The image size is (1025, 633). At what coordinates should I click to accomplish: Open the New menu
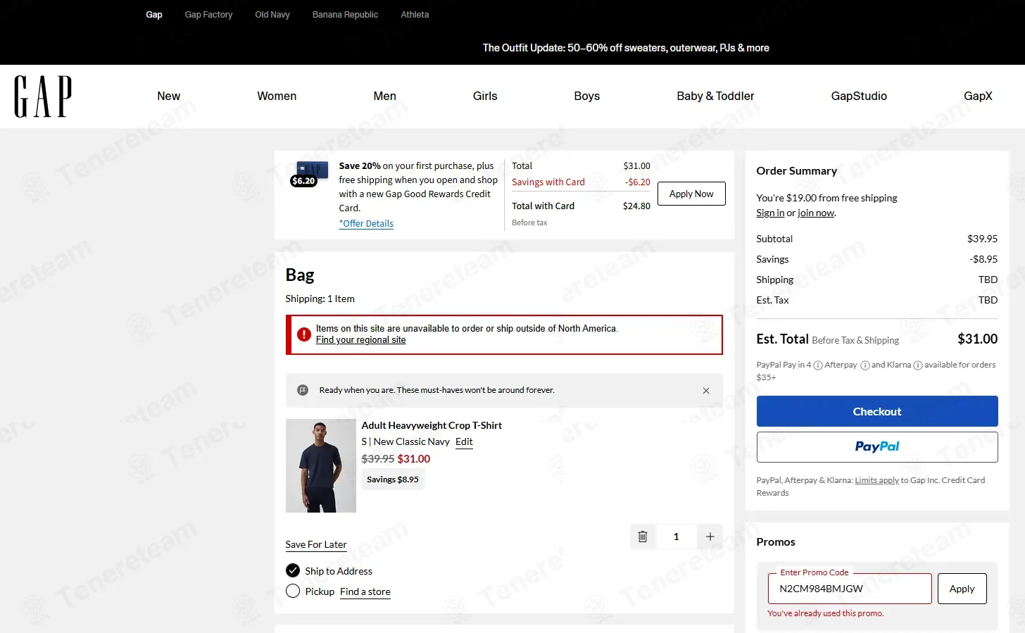[168, 96]
